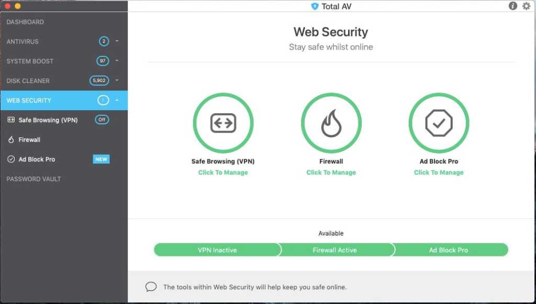The width and height of the screenshot is (536, 304).
Task: Select Ad Block Pro in sidebar
Action: click(37, 159)
